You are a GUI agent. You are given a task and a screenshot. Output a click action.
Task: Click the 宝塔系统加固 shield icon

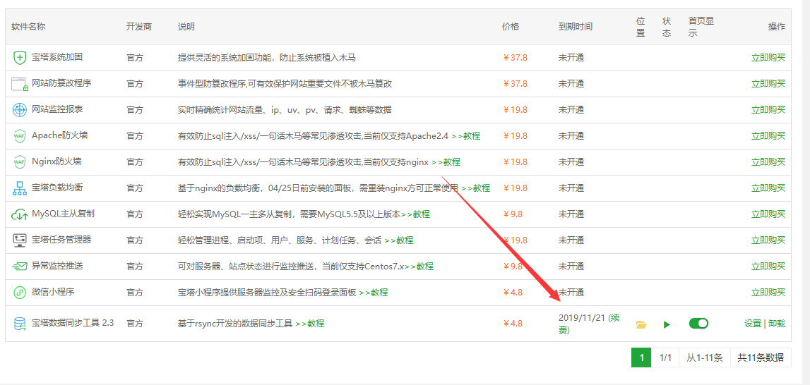click(19, 58)
